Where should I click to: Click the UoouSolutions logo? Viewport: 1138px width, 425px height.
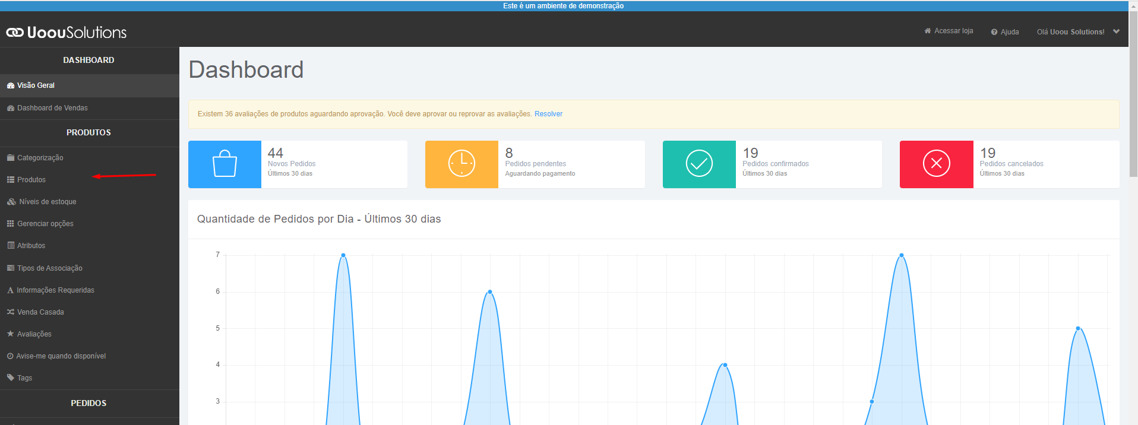(x=67, y=33)
